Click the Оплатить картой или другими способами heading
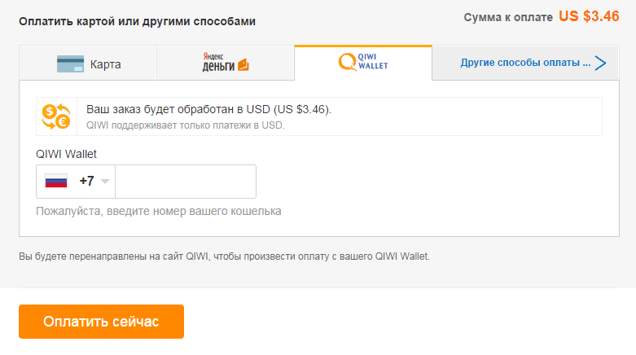 pos(137,21)
